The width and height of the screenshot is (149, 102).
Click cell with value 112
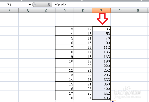point(101,47)
